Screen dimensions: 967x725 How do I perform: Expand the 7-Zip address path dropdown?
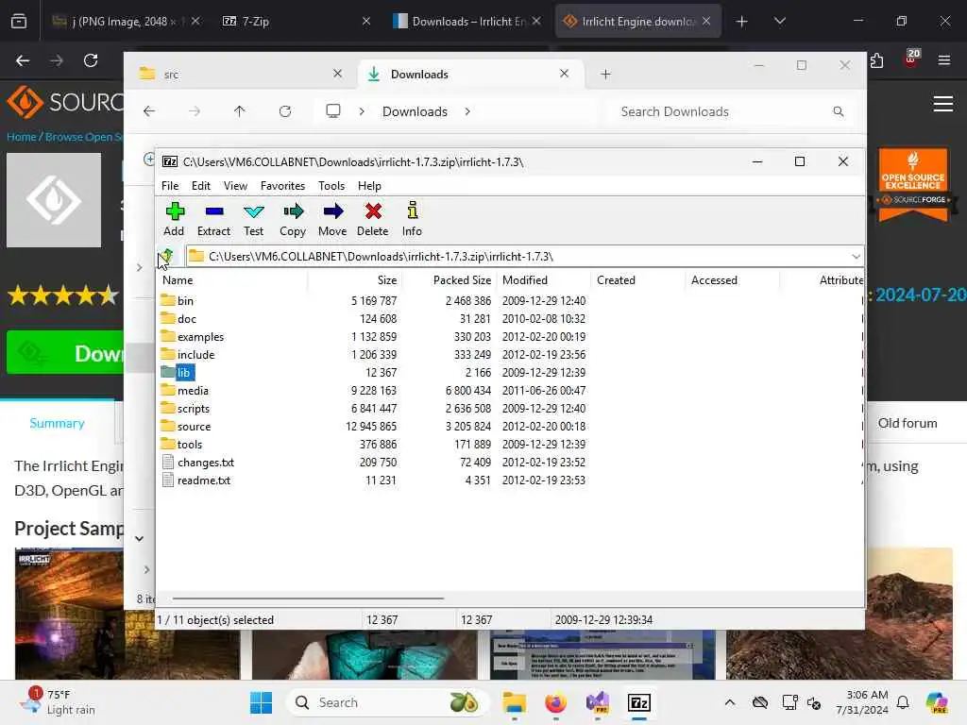tap(856, 256)
